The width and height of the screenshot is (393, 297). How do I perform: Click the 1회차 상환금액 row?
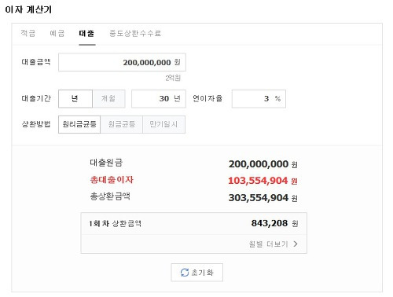coord(194,223)
